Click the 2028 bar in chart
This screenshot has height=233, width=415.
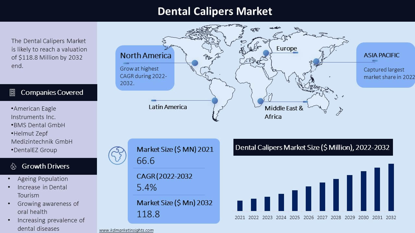pos(336,195)
